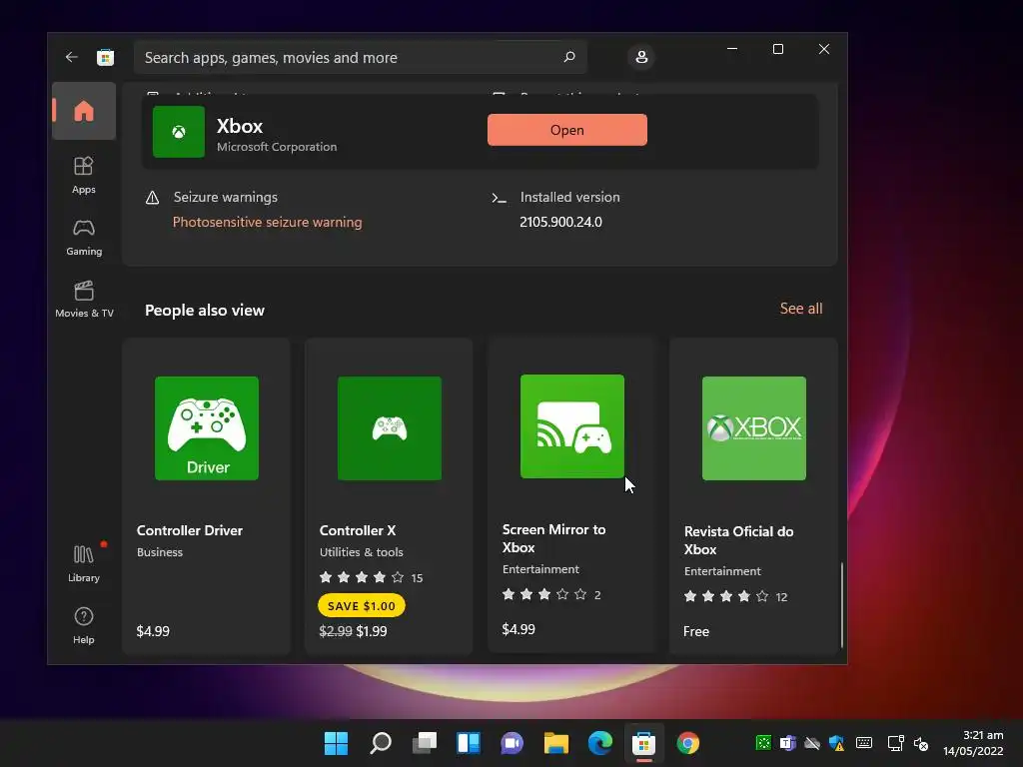Open Teams Chat on taskbar
Image resolution: width=1023 pixels, height=767 pixels.
point(512,743)
